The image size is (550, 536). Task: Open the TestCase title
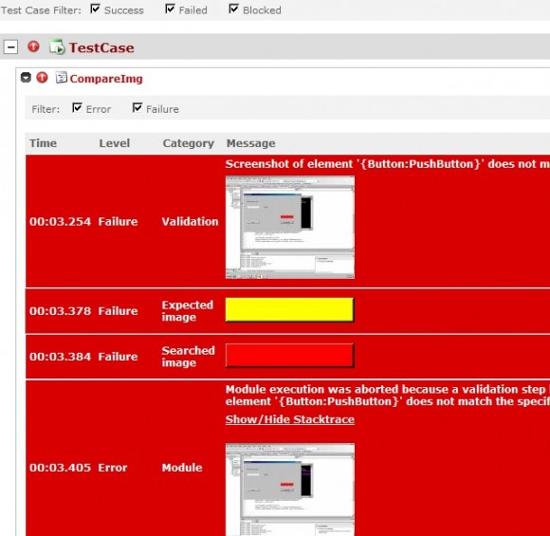coord(101,47)
